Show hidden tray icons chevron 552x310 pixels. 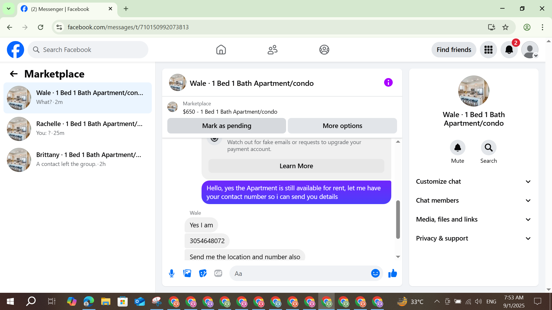(x=437, y=301)
